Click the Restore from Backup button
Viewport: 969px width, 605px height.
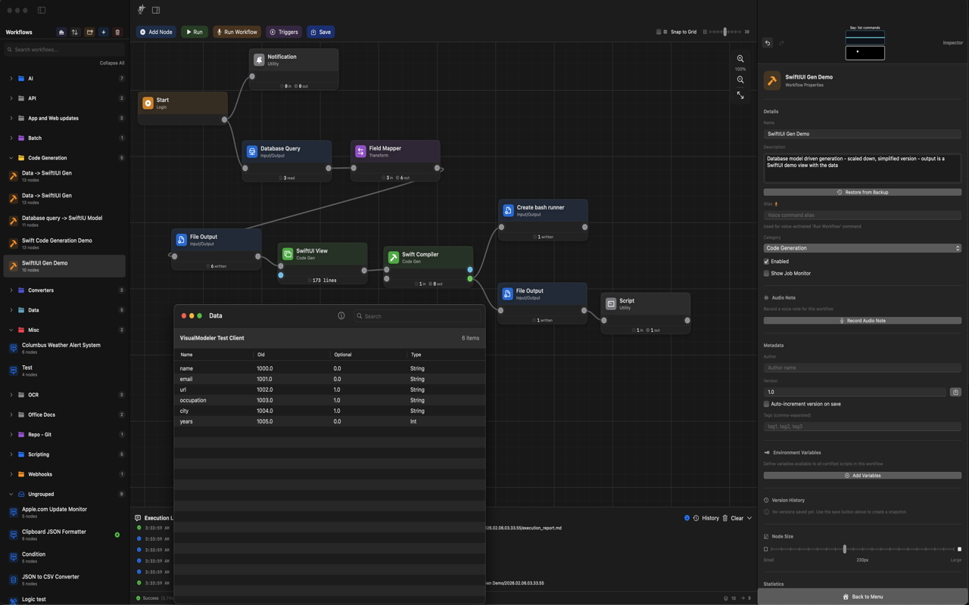pos(862,192)
